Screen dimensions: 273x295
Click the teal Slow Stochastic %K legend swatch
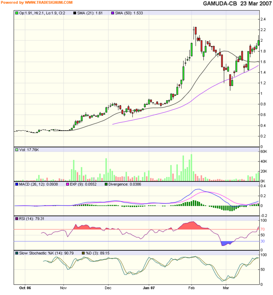17,253
